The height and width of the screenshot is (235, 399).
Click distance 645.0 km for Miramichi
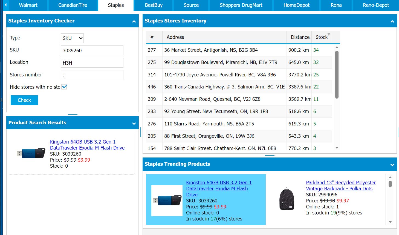(x=299, y=62)
